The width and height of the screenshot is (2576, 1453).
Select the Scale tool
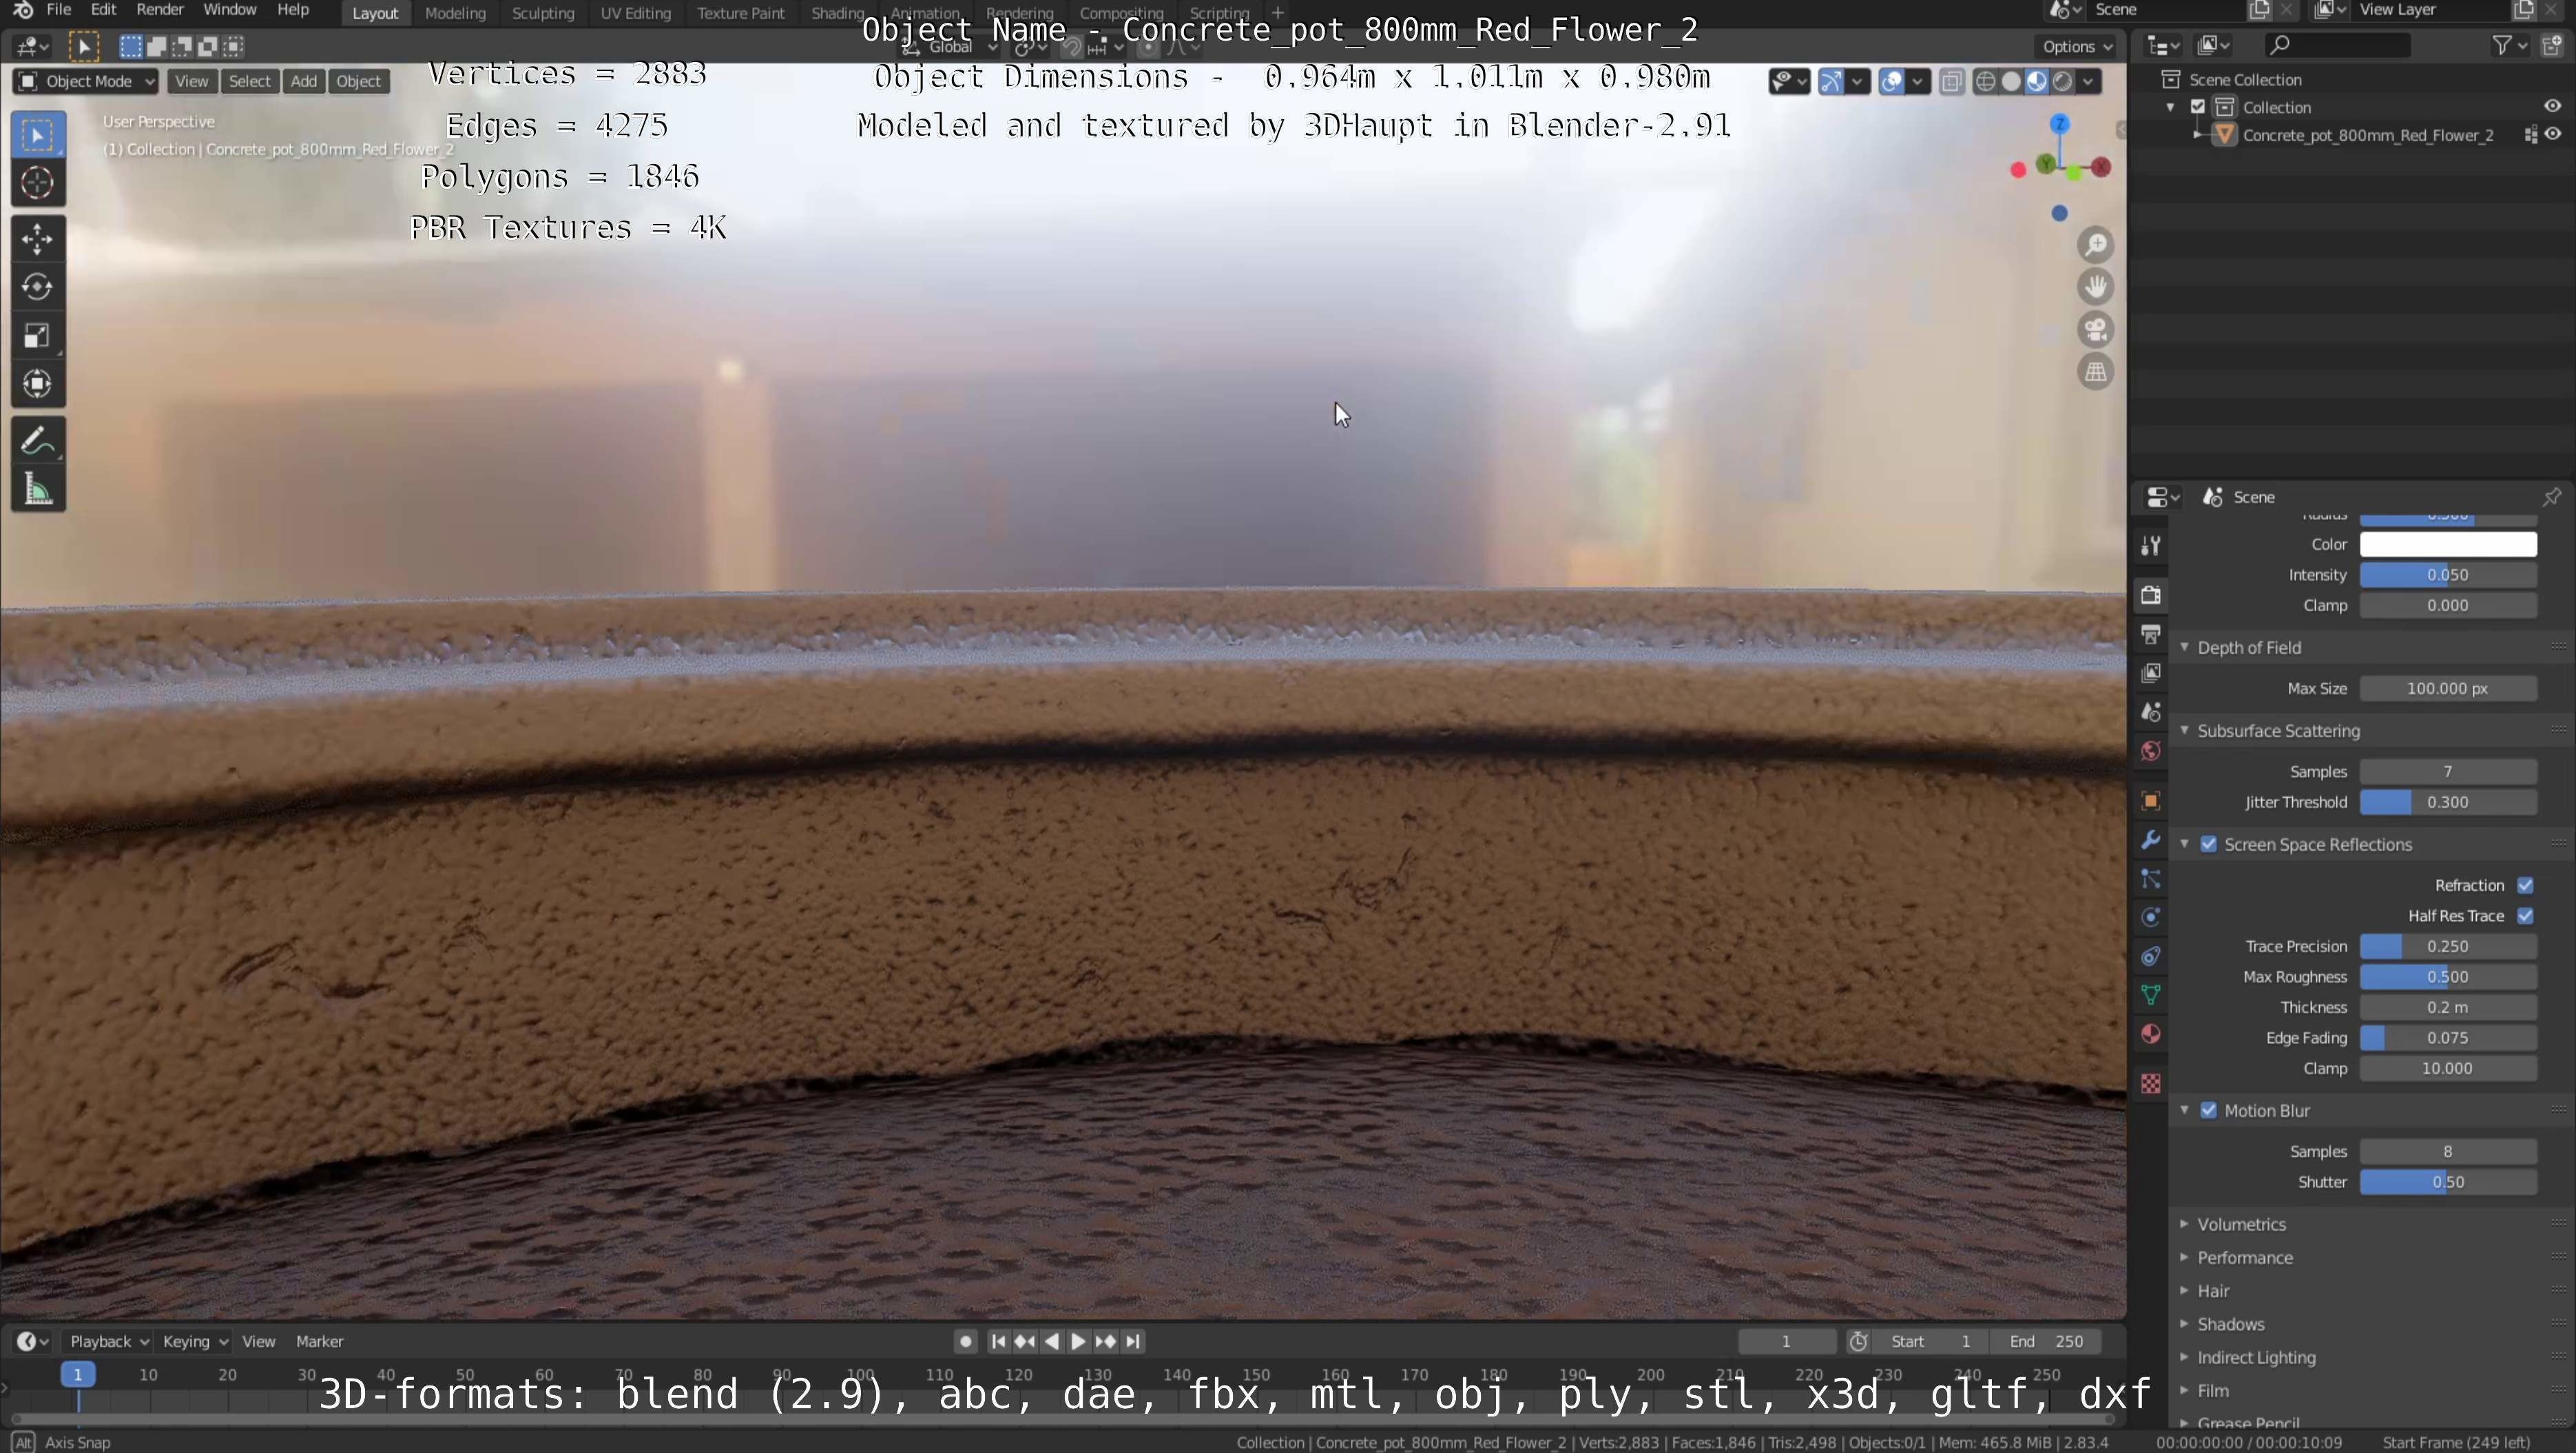point(37,336)
